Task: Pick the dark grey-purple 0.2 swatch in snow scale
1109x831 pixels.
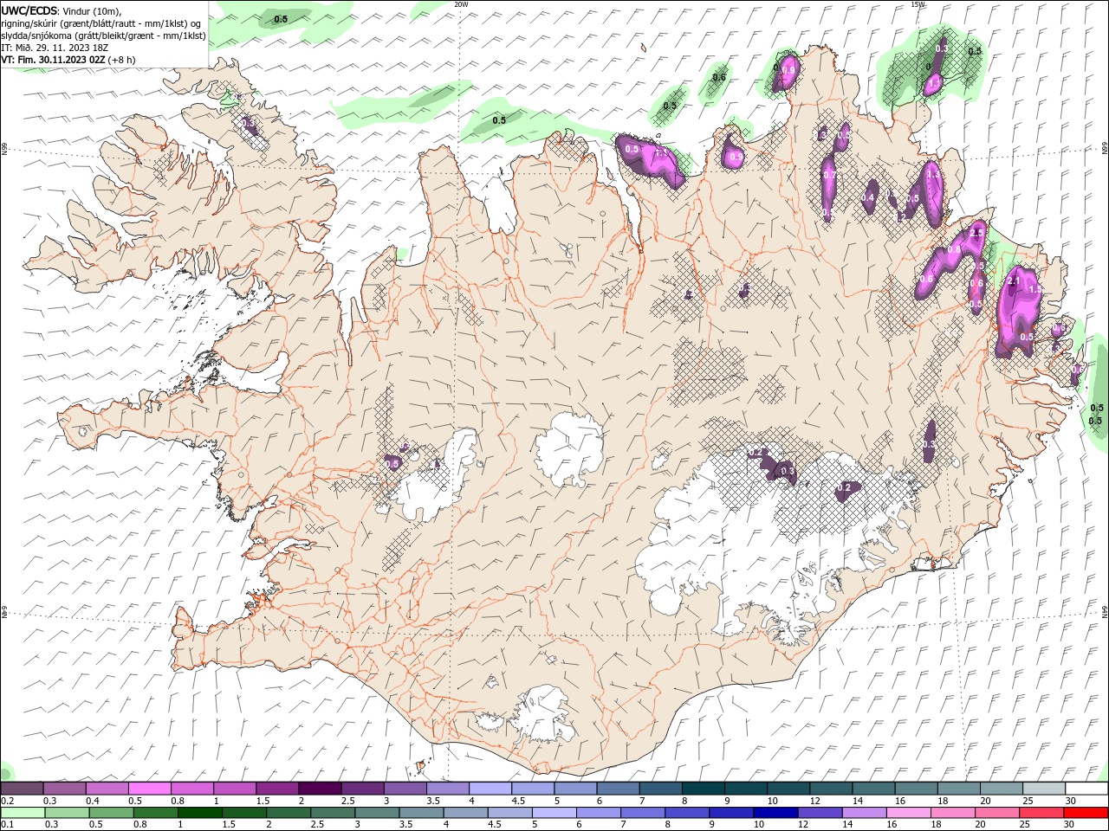Action: click(22, 789)
